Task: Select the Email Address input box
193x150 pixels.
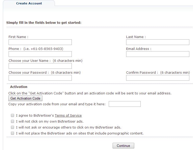Action: point(158,54)
